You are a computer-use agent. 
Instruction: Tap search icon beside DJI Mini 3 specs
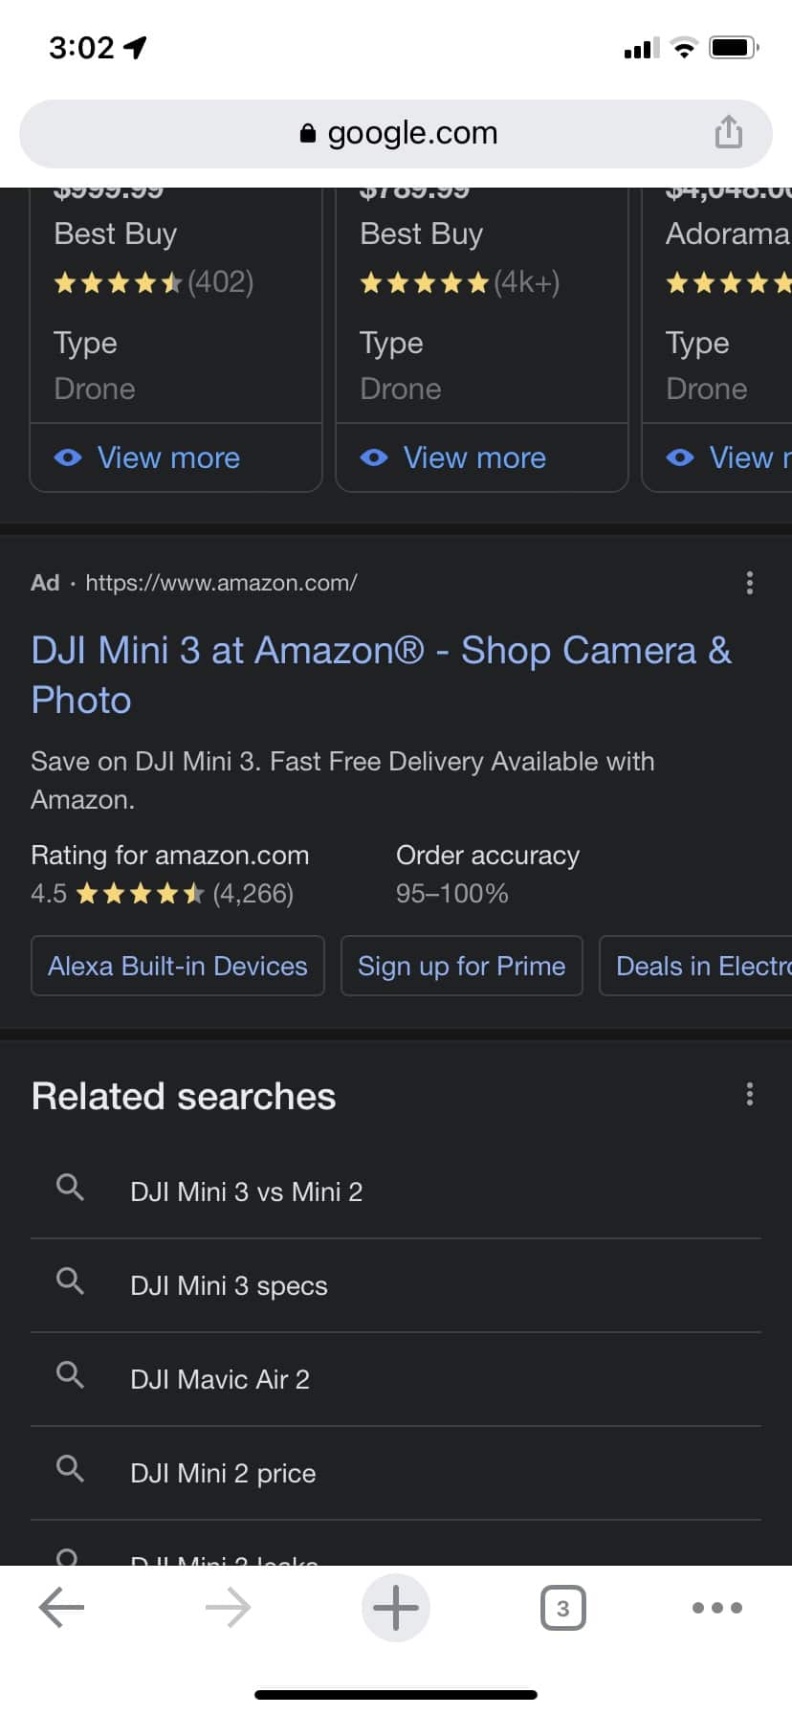coord(70,1281)
